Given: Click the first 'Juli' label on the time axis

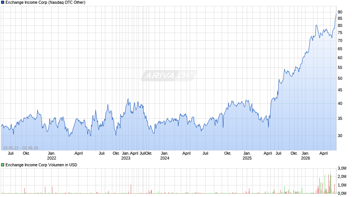Looking at the screenshot, I should (10, 154).
